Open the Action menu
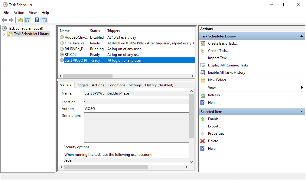The height and width of the screenshot is (180, 306). [x=19, y=13]
